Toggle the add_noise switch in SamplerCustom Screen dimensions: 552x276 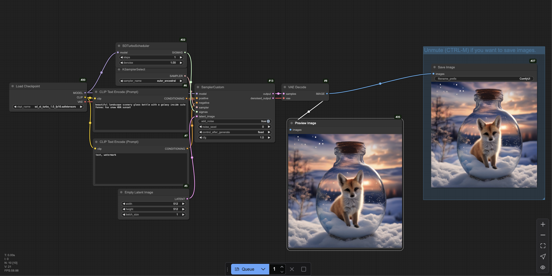[x=268, y=121]
